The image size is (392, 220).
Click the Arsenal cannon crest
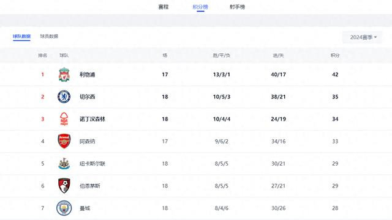(64, 141)
